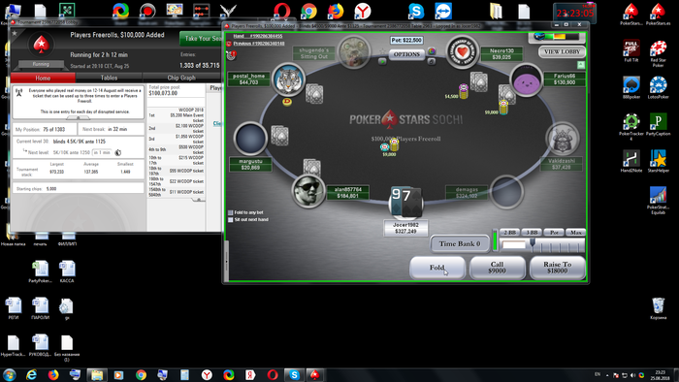
Task: Open Red Star Poker desktop shortcut
Action: tap(658, 53)
